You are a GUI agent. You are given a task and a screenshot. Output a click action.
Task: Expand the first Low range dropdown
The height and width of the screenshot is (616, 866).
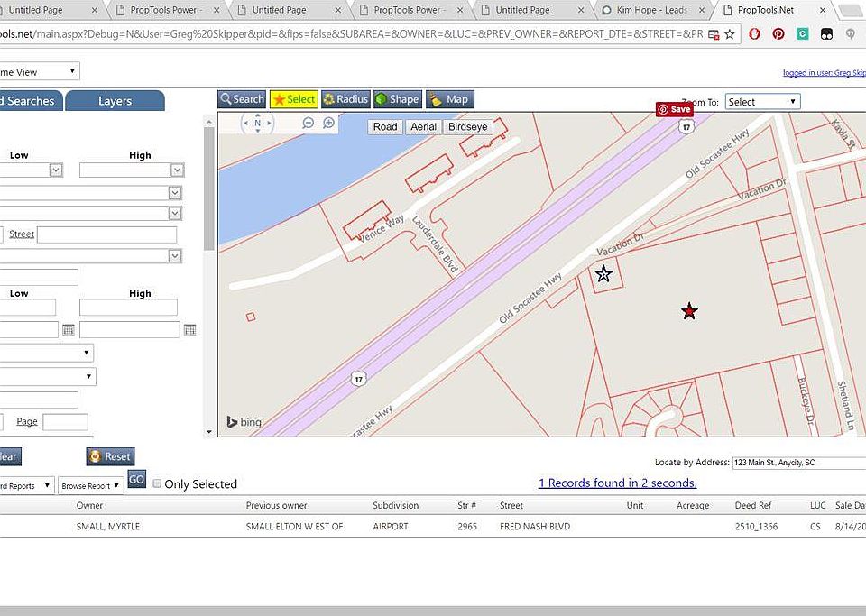point(56,170)
